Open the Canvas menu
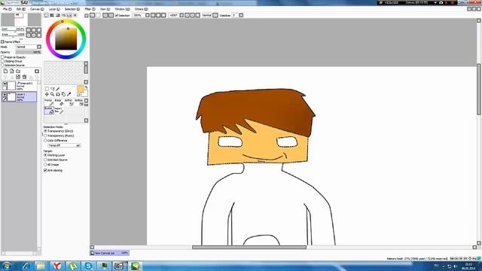This screenshot has width=482, height=271. click(x=37, y=9)
